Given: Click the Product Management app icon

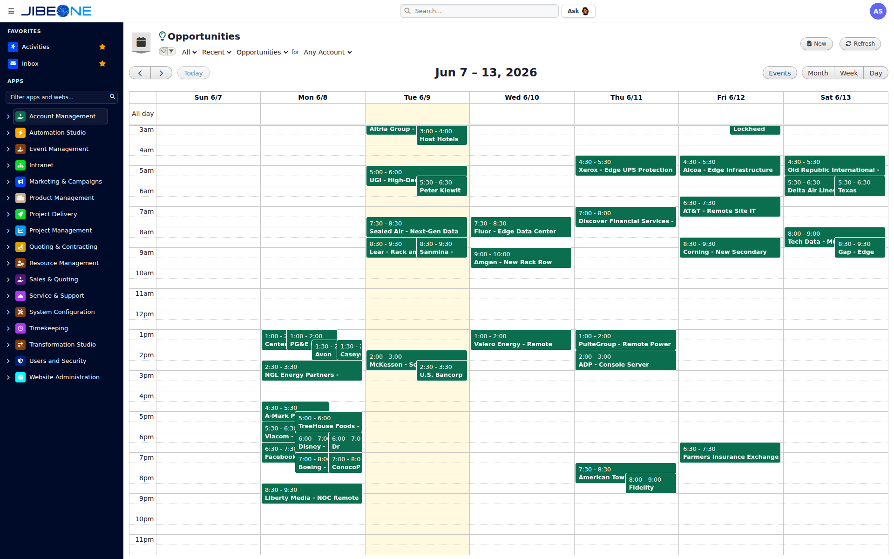Looking at the screenshot, I should coord(20,198).
